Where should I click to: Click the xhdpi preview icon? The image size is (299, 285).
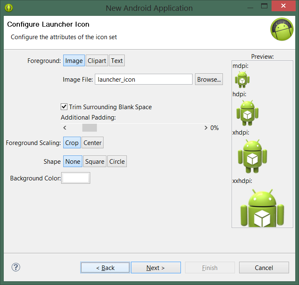[x=252, y=156]
